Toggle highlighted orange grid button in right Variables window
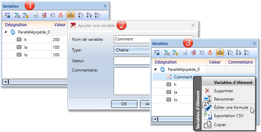The image size is (261, 132). click(x=220, y=53)
